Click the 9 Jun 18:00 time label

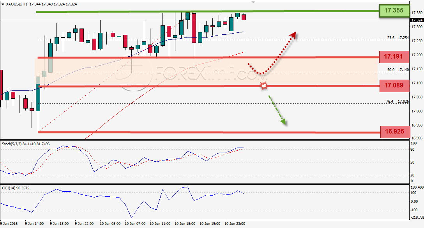click(59, 224)
